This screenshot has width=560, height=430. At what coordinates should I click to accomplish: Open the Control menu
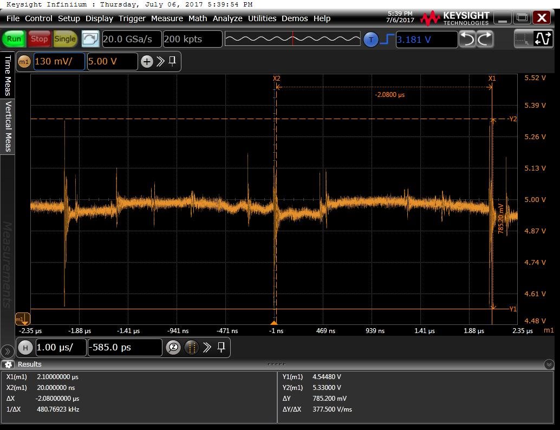[38, 18]
